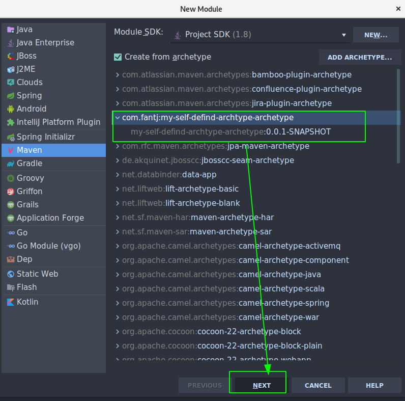Expand camel-archetype-spring archetype entry
Viewport: 405px width, 401px height.
point(118,303)
